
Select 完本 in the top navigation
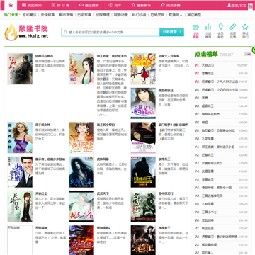(x=115, y=5)
